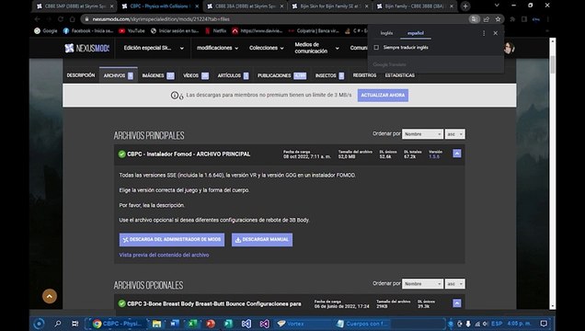
Task: Click the user avatar in Nexus header
Action: [509, 48]
